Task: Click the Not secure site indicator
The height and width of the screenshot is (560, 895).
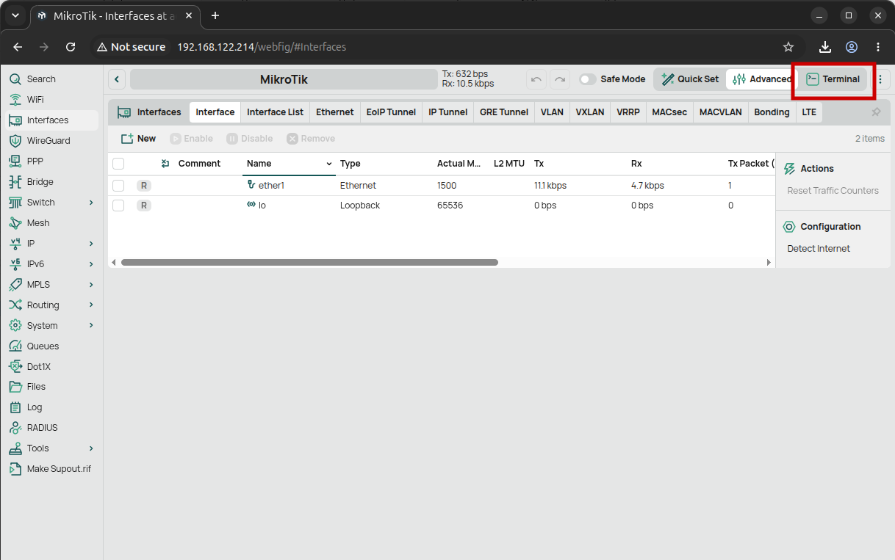Action: [131, 47]
